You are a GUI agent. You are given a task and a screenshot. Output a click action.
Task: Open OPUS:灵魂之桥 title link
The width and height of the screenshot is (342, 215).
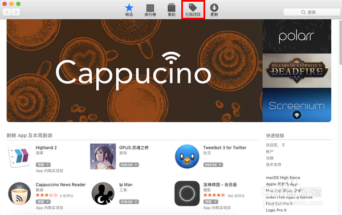click(x=134, y=147)
